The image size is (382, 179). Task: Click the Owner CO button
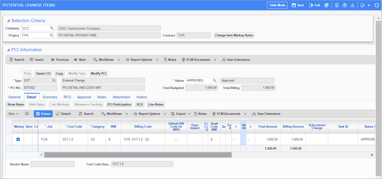[43, 73]
